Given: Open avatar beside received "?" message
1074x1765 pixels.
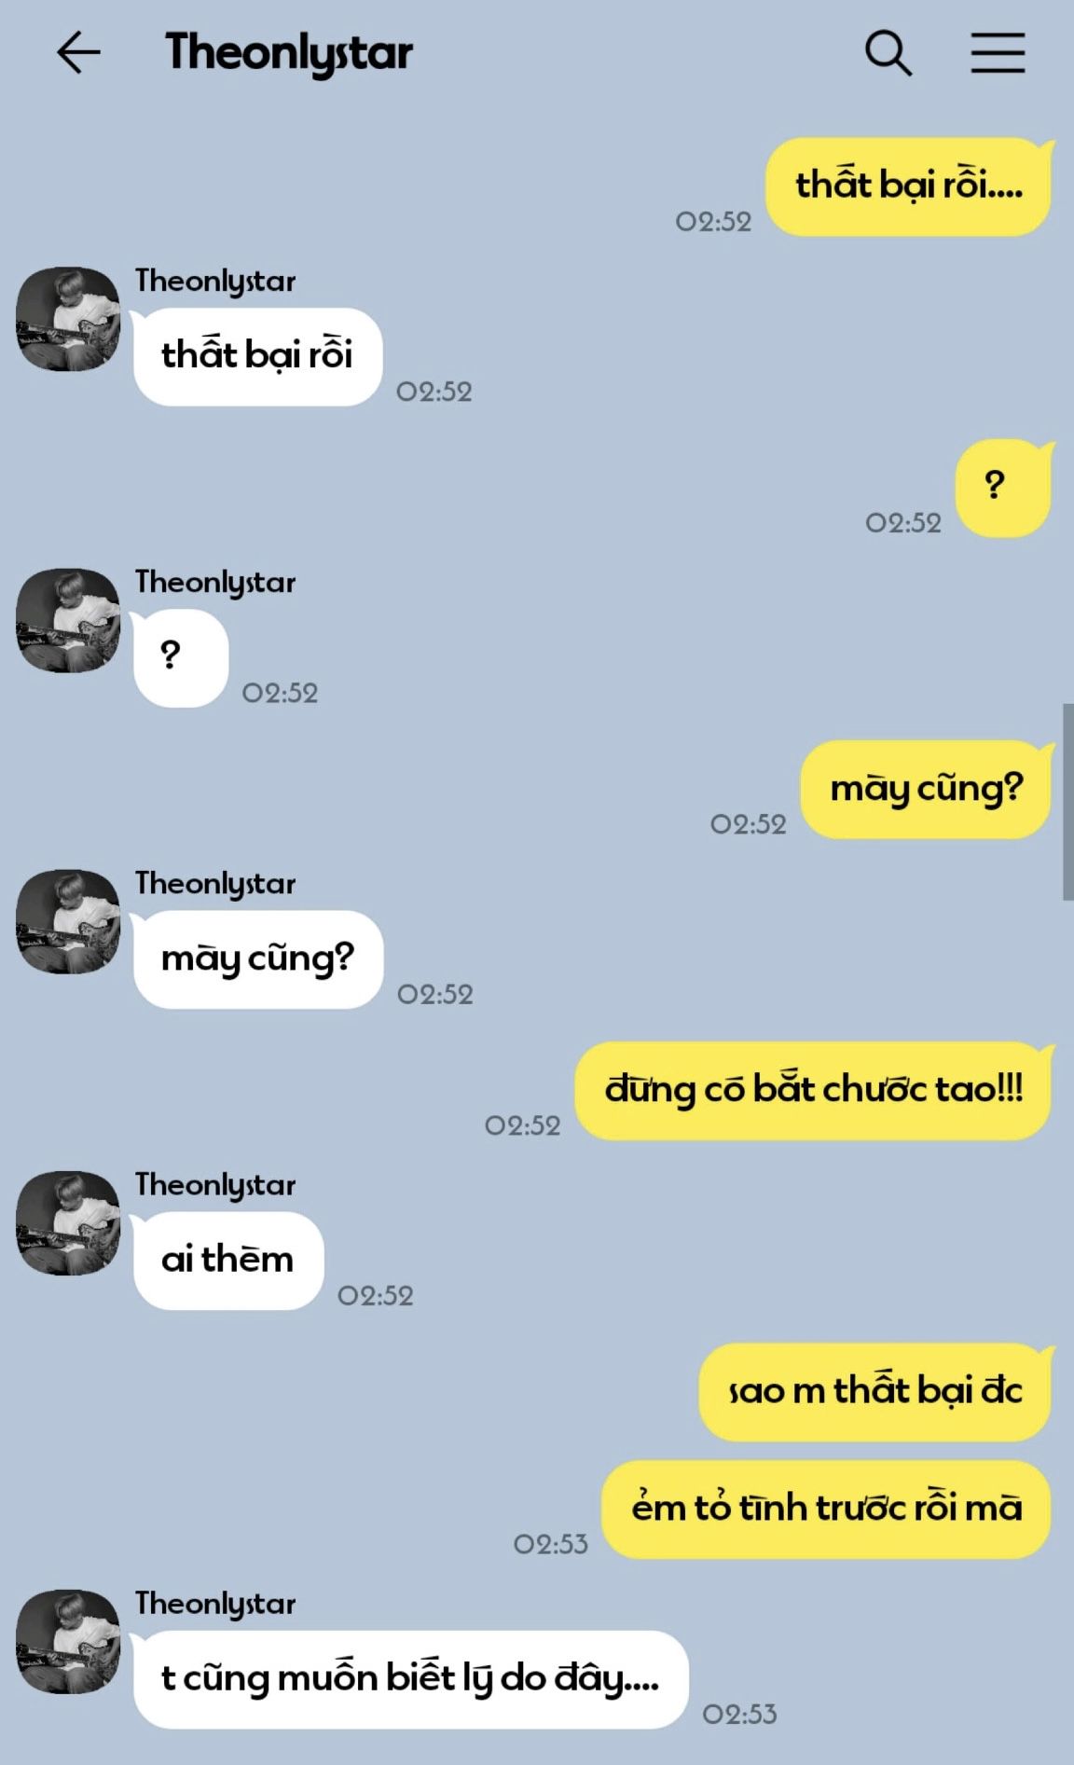Looking at the screenshot, I should 68,620.
